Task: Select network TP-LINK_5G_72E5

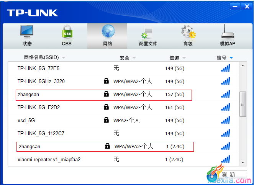Action: coord(123,68)
